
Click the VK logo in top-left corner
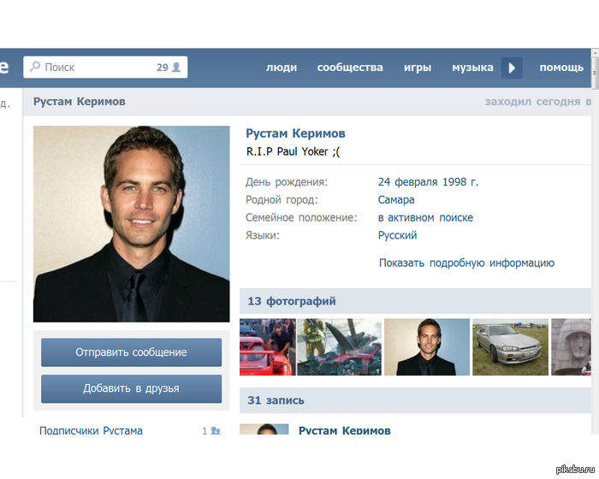pyautogui.click(x=5, y=67)
